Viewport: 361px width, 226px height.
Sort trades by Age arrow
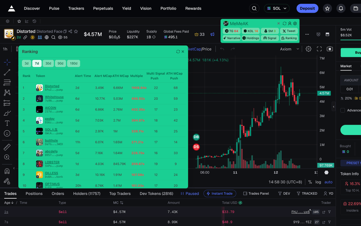12,203
